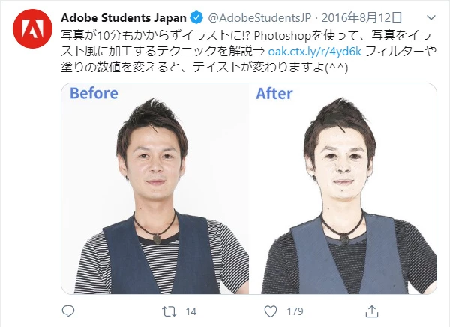Retweet with the arrows icon
This screenshot has width=450, height=327.
169,311
